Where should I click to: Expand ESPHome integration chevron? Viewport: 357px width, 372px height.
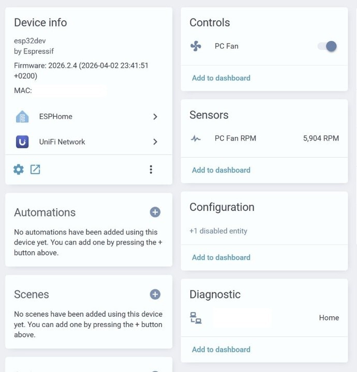point(155,117)
